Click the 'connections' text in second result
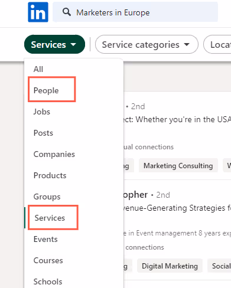This screenshot has height=288, width=231. [x=145, y=247]
